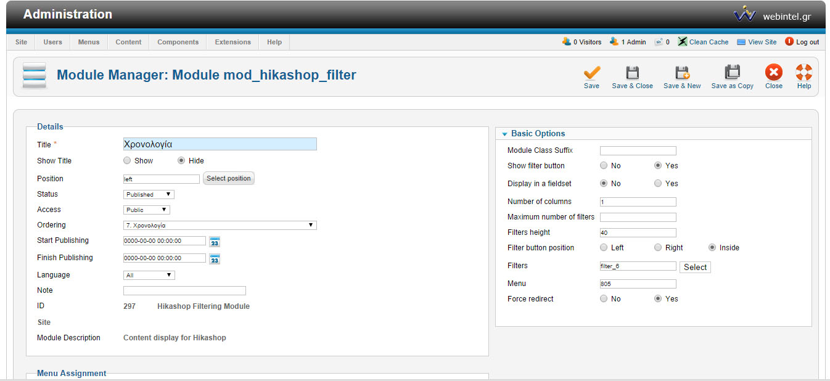Open the Components menu

point(178,42)
